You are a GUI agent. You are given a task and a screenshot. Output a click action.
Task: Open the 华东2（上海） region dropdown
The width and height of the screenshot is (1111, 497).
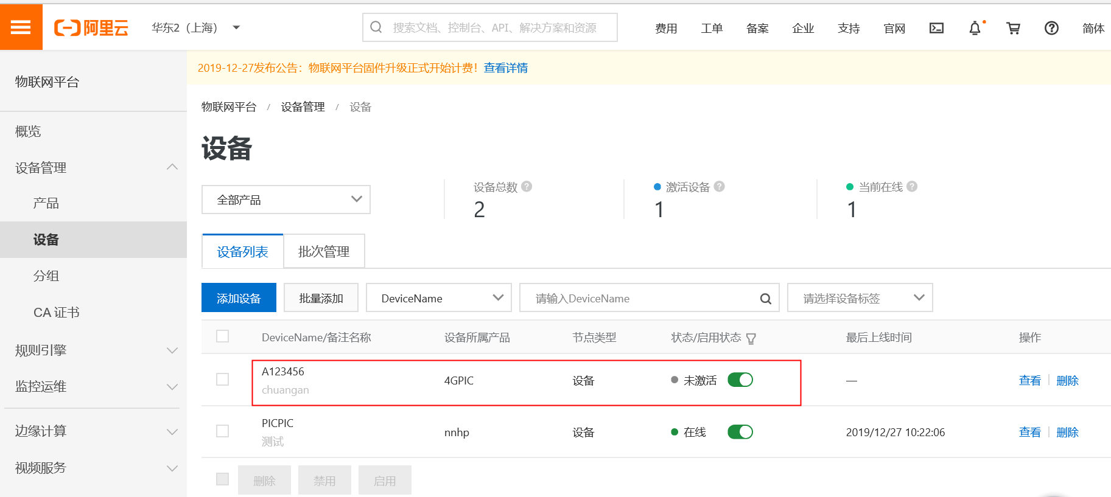click(x=196, y=28)
